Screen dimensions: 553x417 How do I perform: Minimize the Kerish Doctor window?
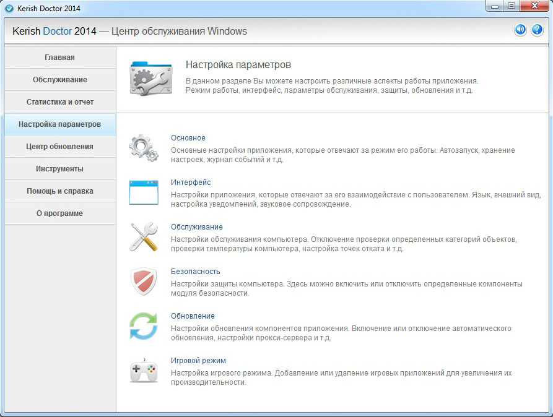(494, 6)
